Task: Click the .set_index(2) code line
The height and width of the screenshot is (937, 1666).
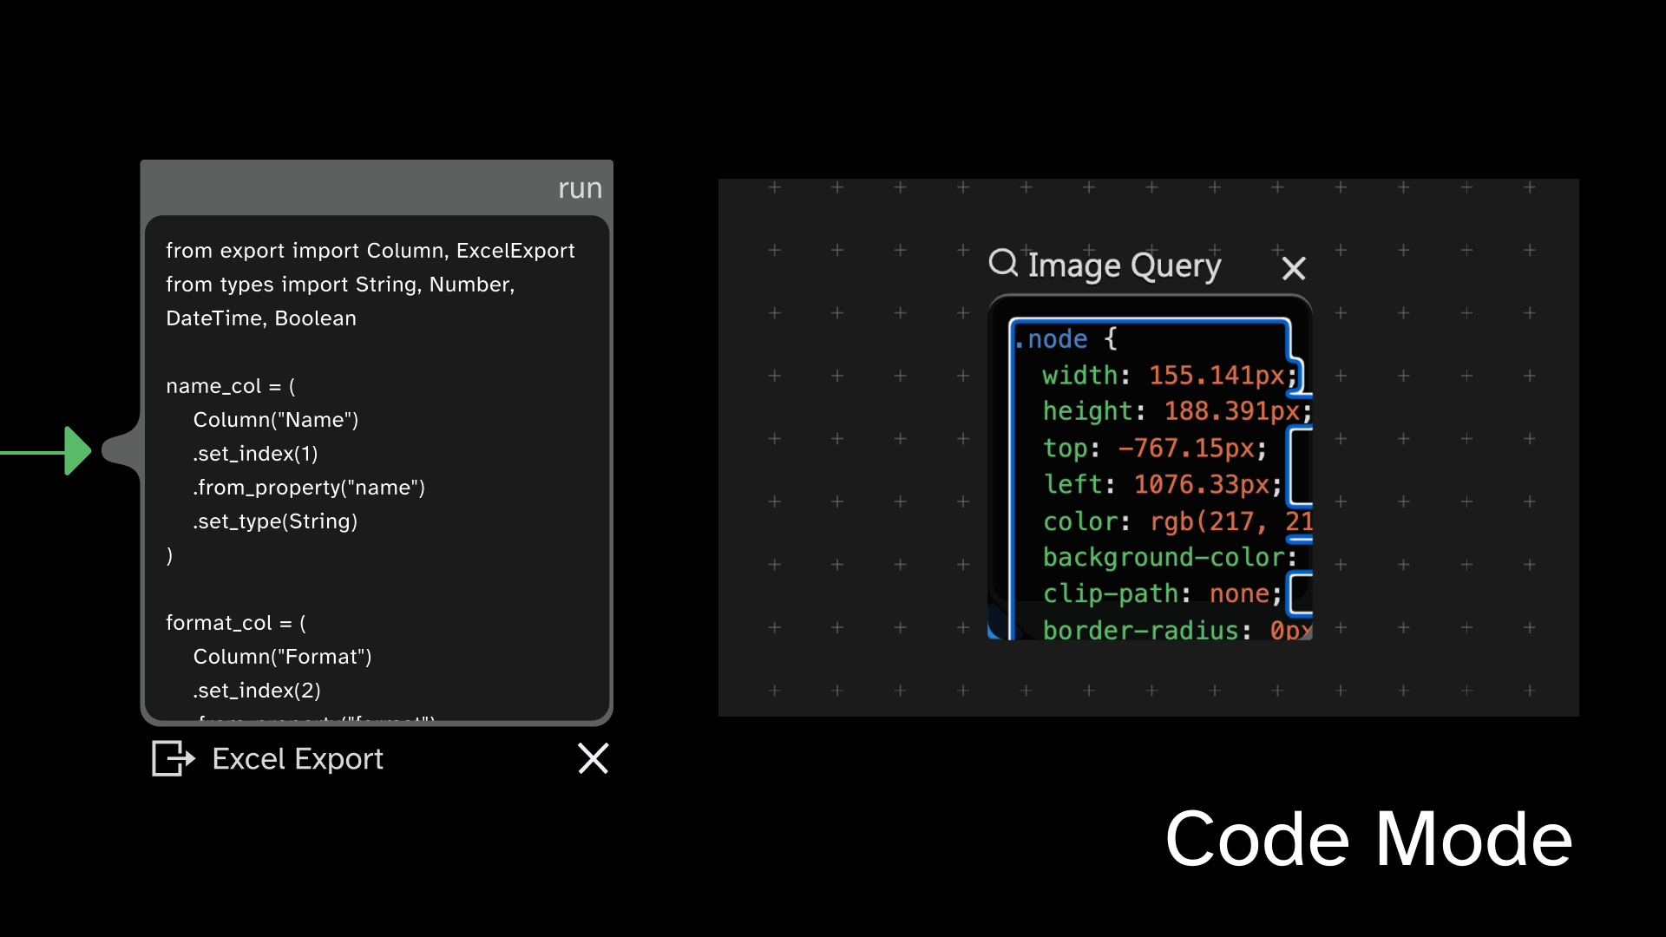Action: click(x=257, y=691)
